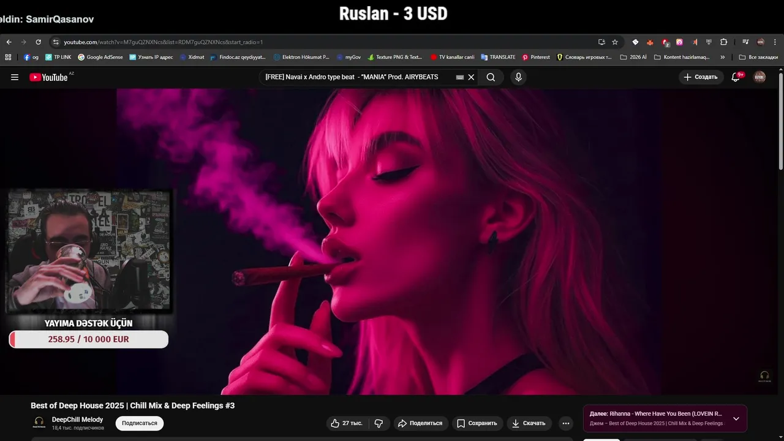Open DeepChill Melody channel avatar
784x441 pixels.
[39, 423]
